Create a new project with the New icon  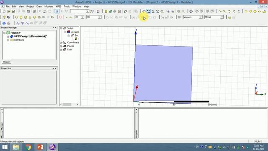pos(4,11)
